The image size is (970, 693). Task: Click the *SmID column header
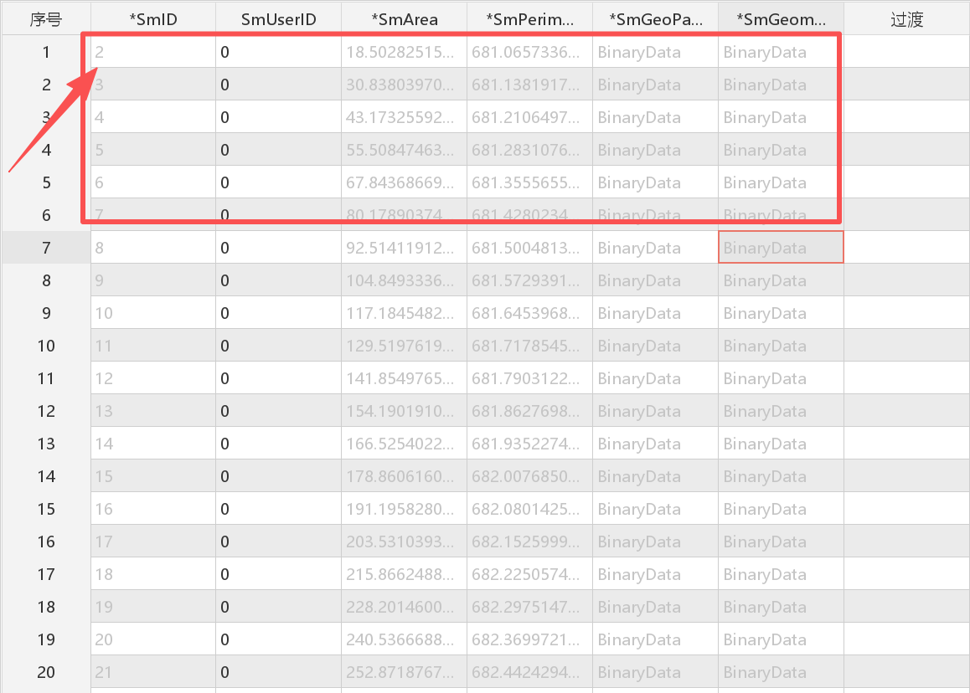[152, 19]
